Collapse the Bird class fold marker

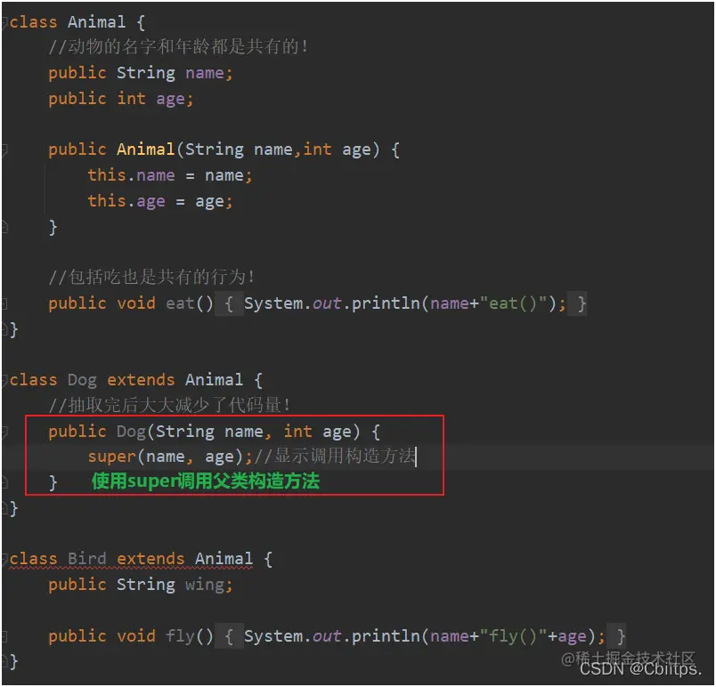point(4,559)
